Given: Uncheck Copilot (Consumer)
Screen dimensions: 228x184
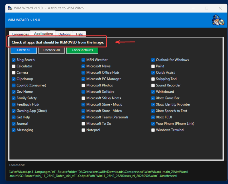Looking at the screenshot, I should click(13, 86).
